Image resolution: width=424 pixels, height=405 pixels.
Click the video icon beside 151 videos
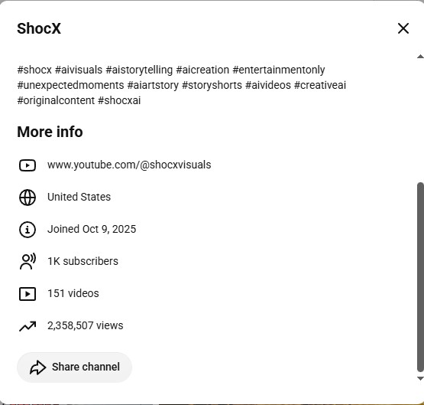28,294
